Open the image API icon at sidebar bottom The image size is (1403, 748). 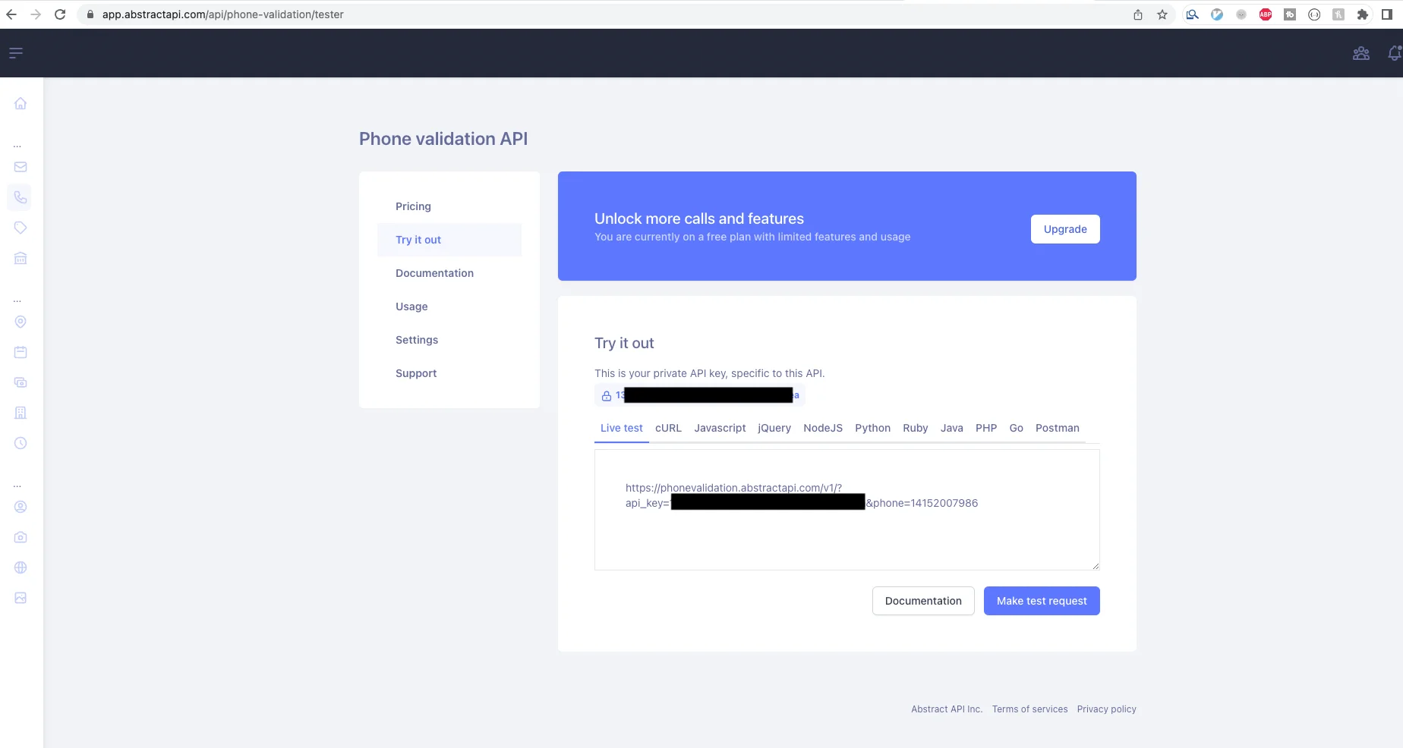point(20,598)
